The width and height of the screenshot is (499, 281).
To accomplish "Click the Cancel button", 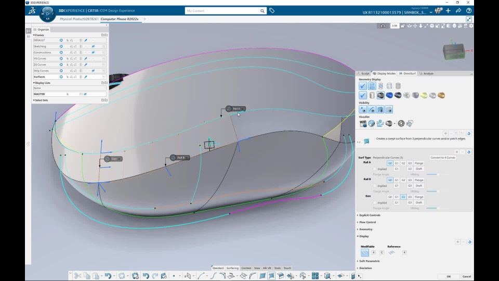I will click(x=467, y=276).
